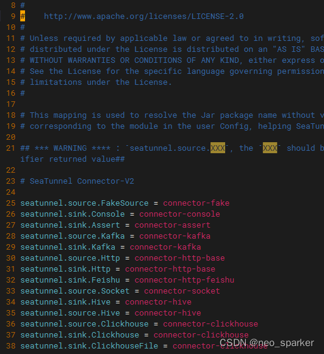Click line number 38 in the gutter

10,346
